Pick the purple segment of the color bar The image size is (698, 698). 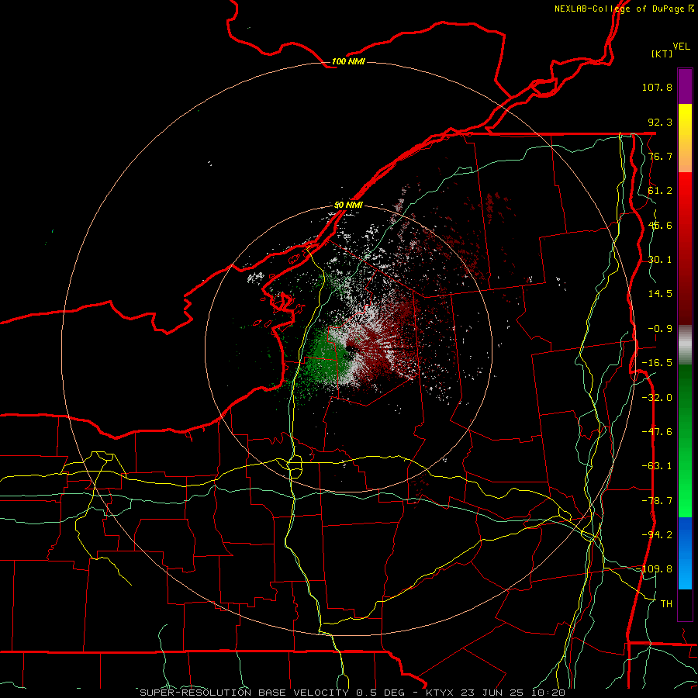point(685,86)
